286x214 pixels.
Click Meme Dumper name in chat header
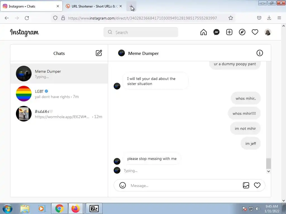point(143,53)
